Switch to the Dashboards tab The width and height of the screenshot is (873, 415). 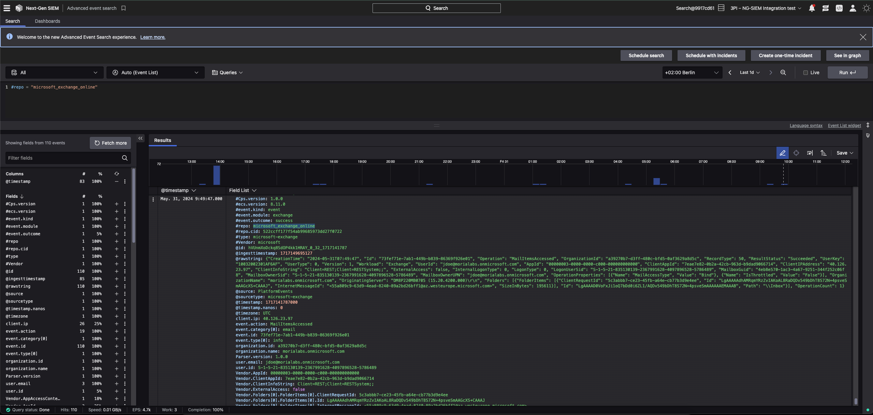[x=47, y=21]
